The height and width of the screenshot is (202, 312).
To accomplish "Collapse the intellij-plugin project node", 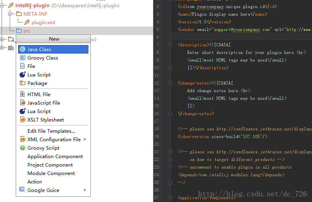I will [x=2, y=6].
